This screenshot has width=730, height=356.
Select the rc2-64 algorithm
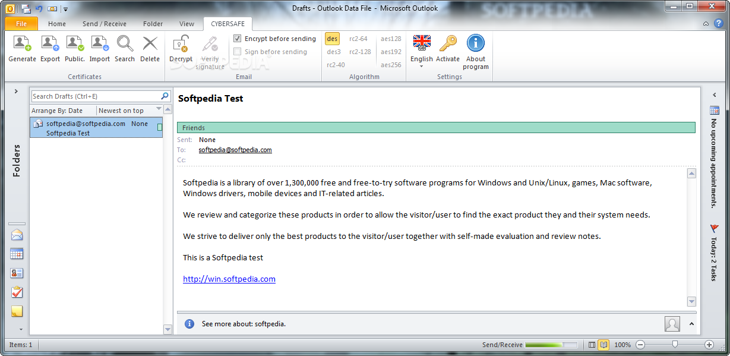point(358,39)
